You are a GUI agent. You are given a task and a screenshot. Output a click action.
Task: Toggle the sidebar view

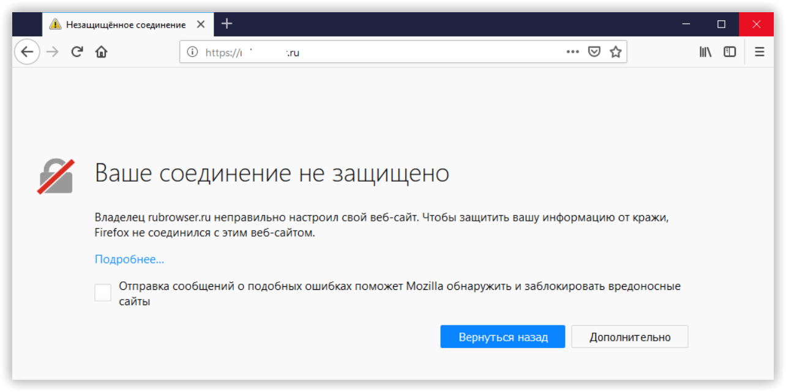pyautogui.click(x=730, y=52)
